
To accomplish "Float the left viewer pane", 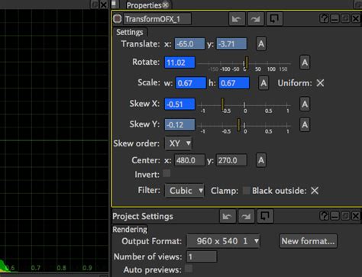I will pyautogui.click(x=95, y=5).
